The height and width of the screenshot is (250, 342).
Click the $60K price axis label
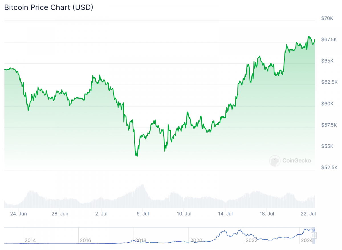[327, 104]
